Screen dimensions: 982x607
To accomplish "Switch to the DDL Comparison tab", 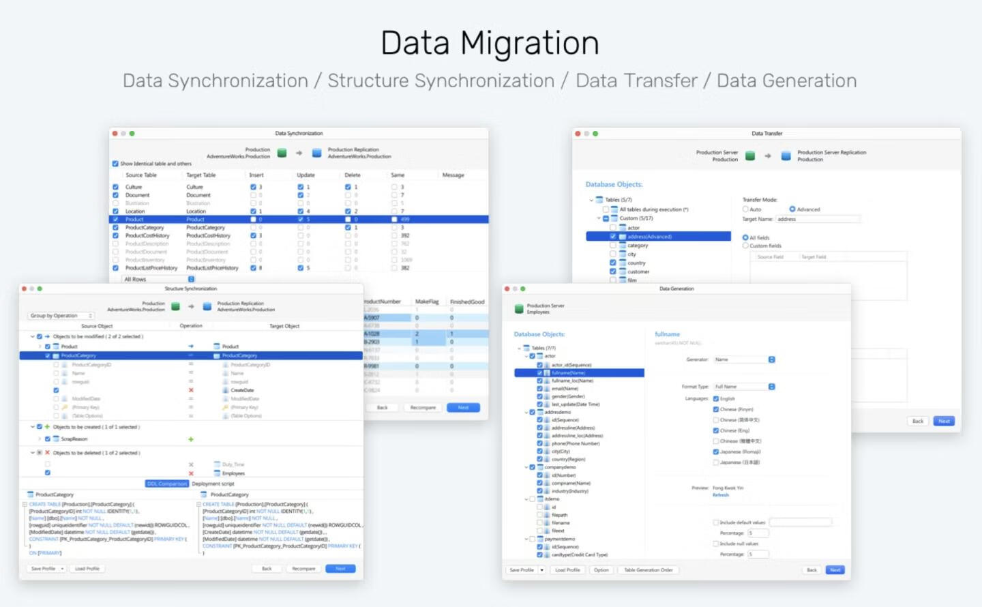I will tap(167, 484).
